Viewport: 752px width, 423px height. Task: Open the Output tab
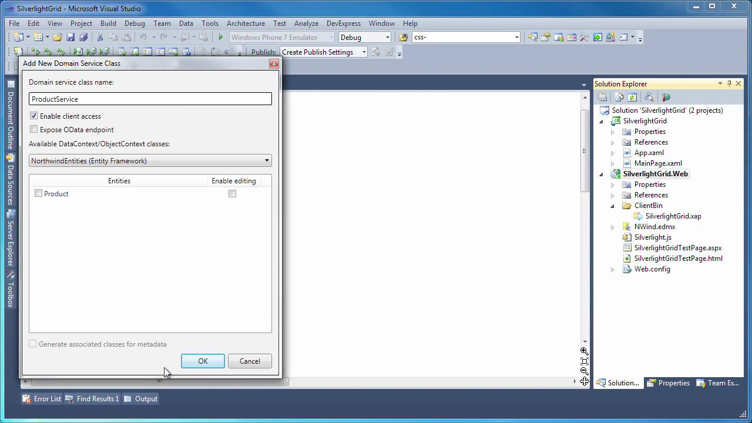[x=140, y=398]
